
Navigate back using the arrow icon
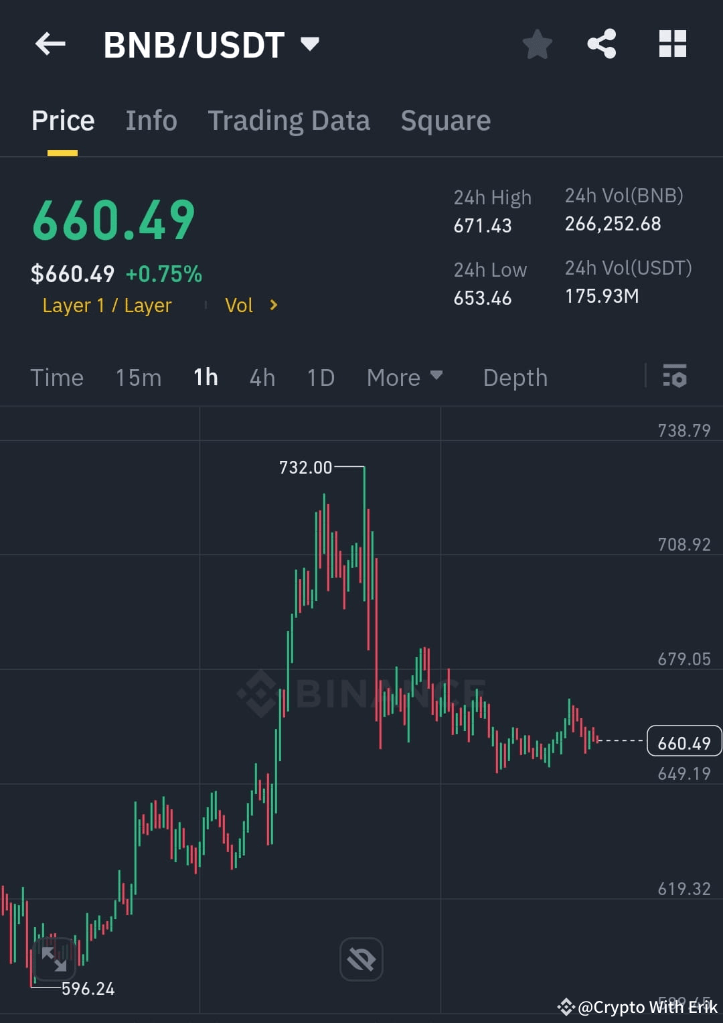(50, 44)
